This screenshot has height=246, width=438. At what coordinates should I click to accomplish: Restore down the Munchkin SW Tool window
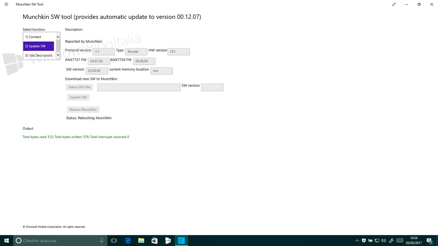coord(419,4)
